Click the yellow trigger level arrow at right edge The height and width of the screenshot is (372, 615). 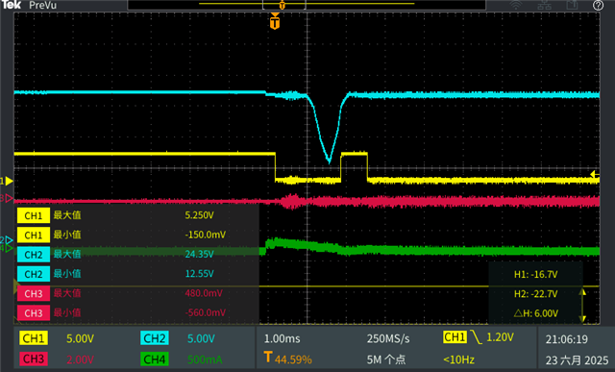pos(595,174)
